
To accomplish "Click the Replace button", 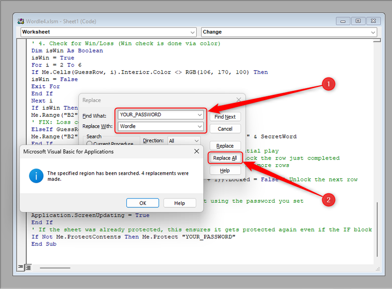I will click(225, 145).
